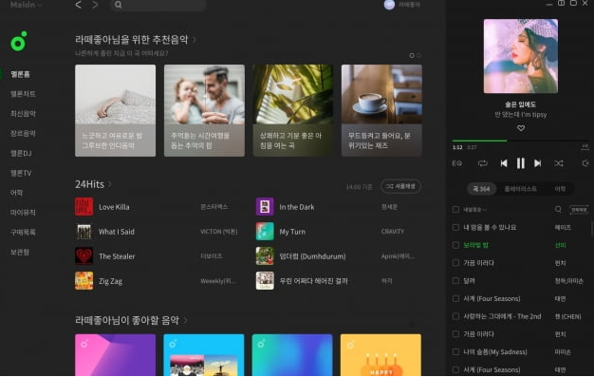Open 멜론차트 in the sidebar
The image size is (594, 377).
point(23,94)
